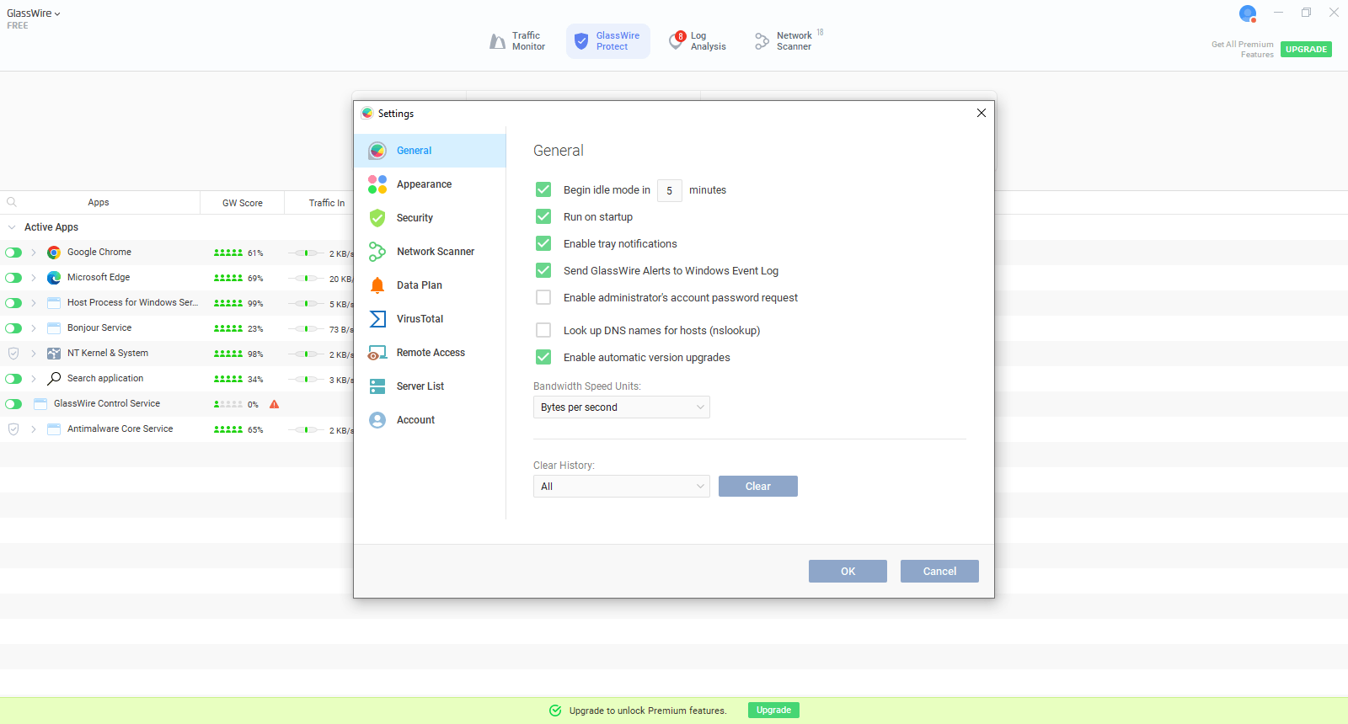Close the Settings dialog with X
The width and height of the screenshot is (1348, 724).
tap(982, 113)
